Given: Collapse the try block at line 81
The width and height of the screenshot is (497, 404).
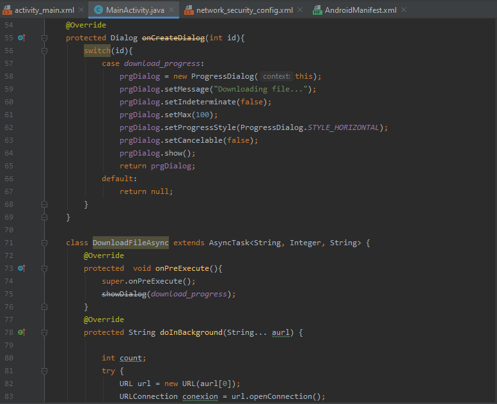Looking at the screenshot, I should click(x=44, y=371).
